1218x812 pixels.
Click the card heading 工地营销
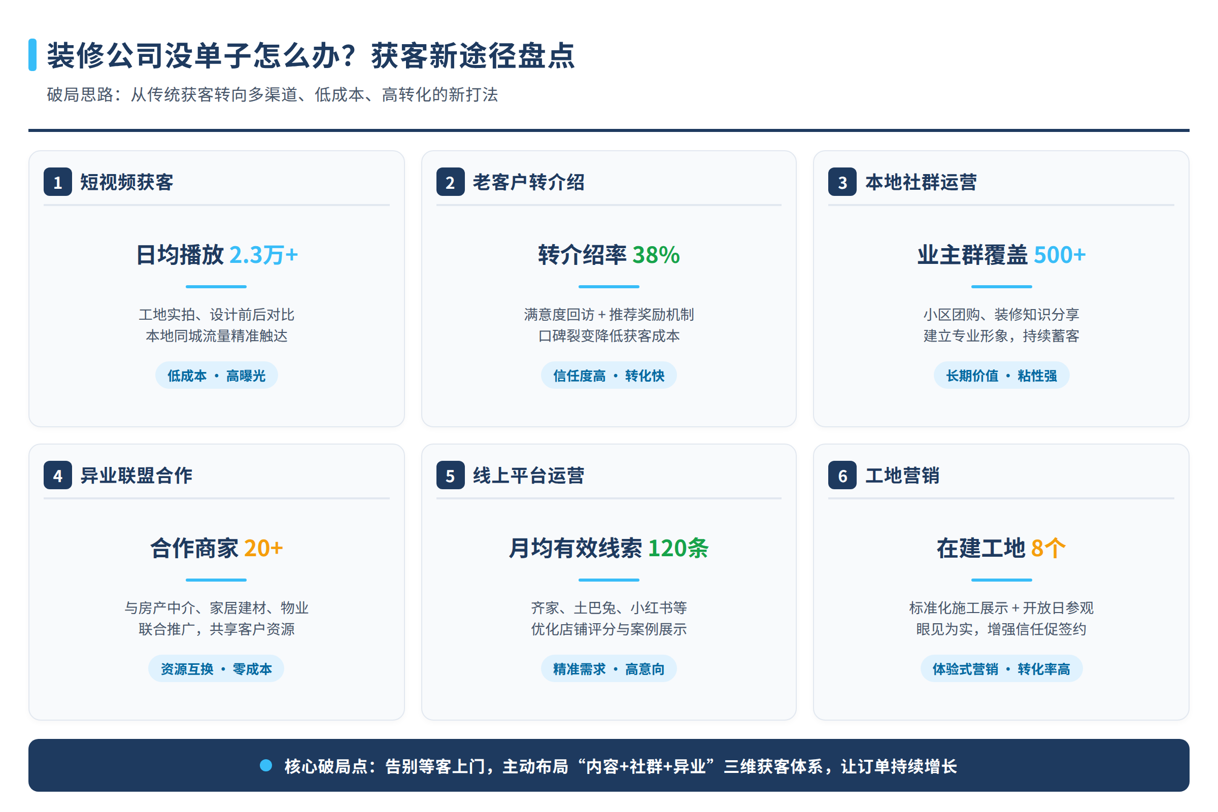click(x=902, y=476)
